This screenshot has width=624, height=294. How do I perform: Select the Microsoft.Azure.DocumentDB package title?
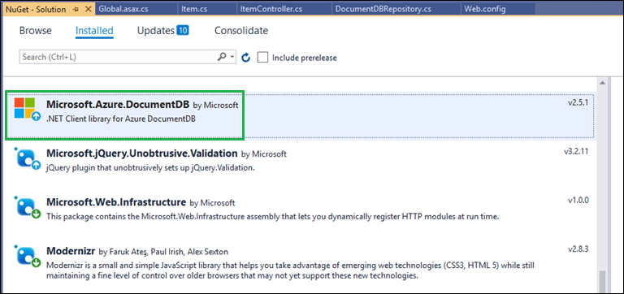pyautogui.click(x=118, y=105)
